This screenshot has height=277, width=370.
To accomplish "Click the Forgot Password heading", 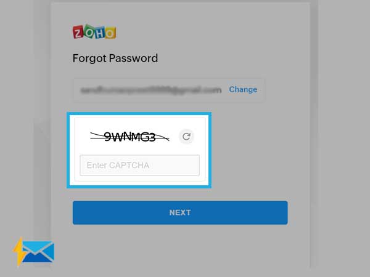I will (x=115, y=58).
